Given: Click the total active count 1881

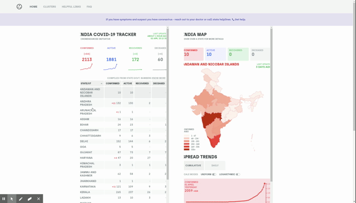Looking at the screenshot, I should (111, 59).
